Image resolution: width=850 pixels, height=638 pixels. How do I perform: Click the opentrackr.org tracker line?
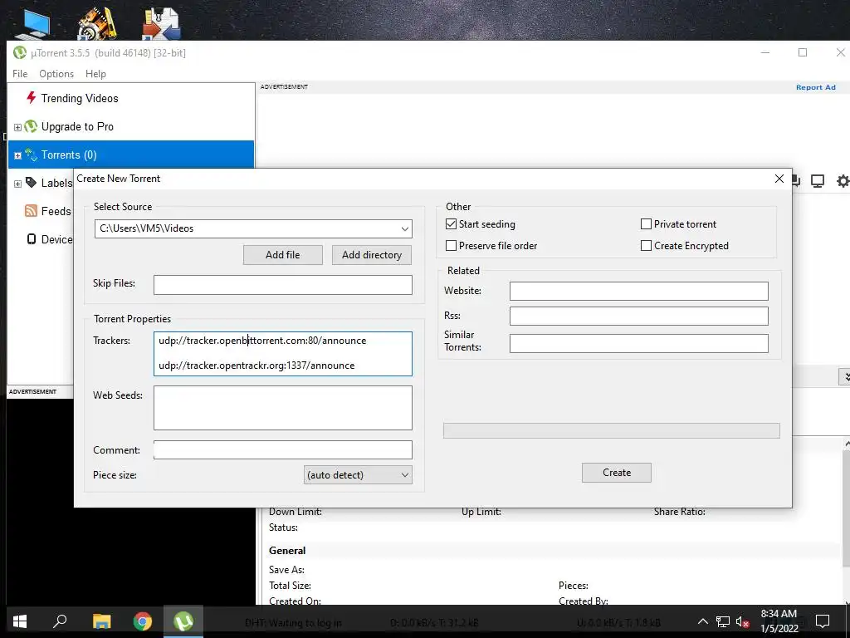click(x=256, y=366)
